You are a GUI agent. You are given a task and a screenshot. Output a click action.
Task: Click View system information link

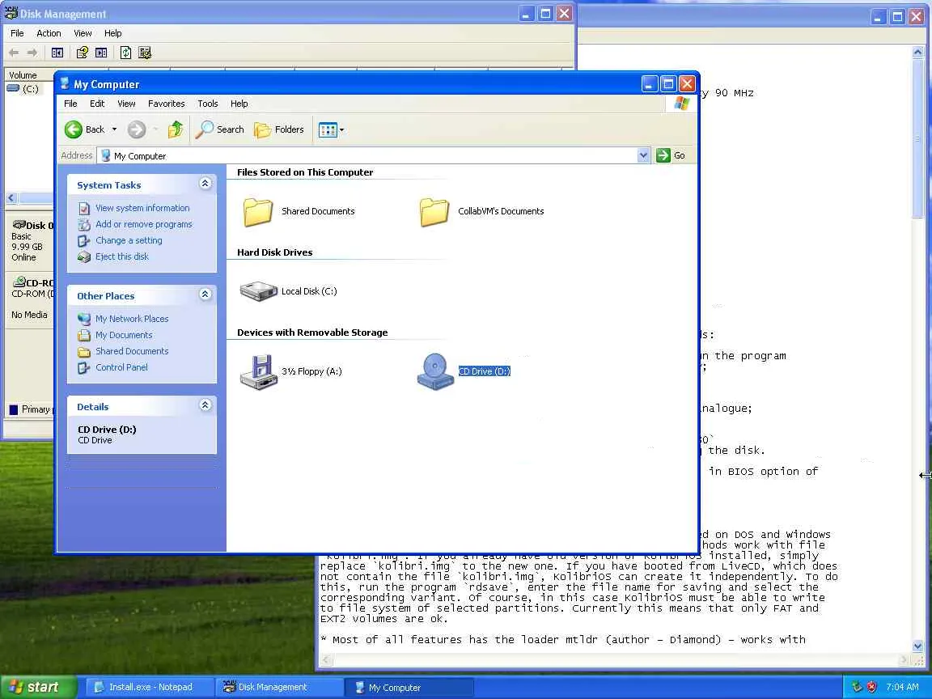point(142,208)
